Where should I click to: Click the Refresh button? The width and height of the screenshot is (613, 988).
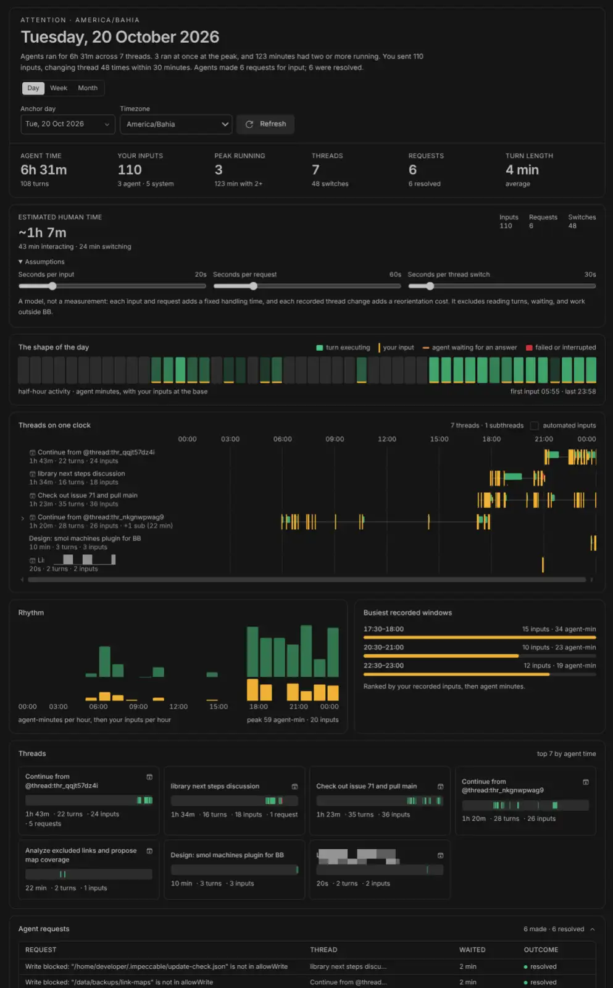(x=265, y=124)
